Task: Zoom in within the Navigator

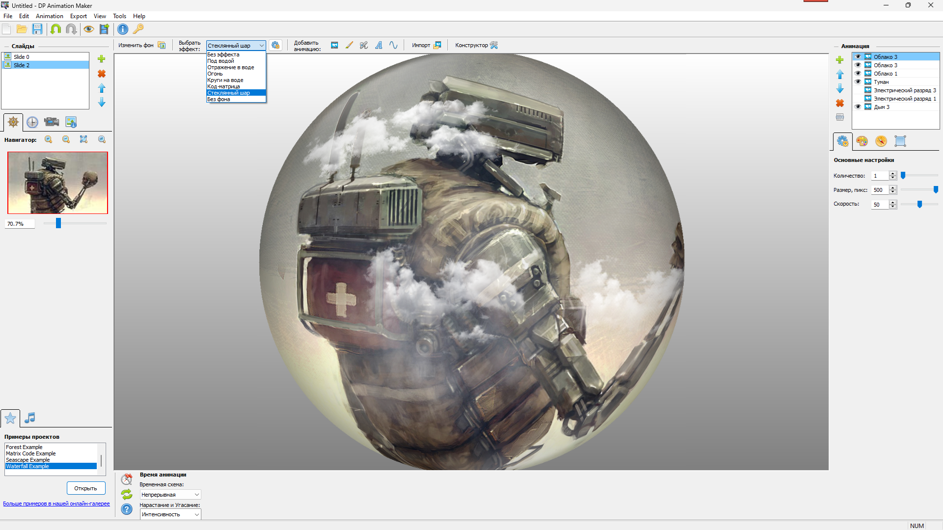Action: point(49,139)
